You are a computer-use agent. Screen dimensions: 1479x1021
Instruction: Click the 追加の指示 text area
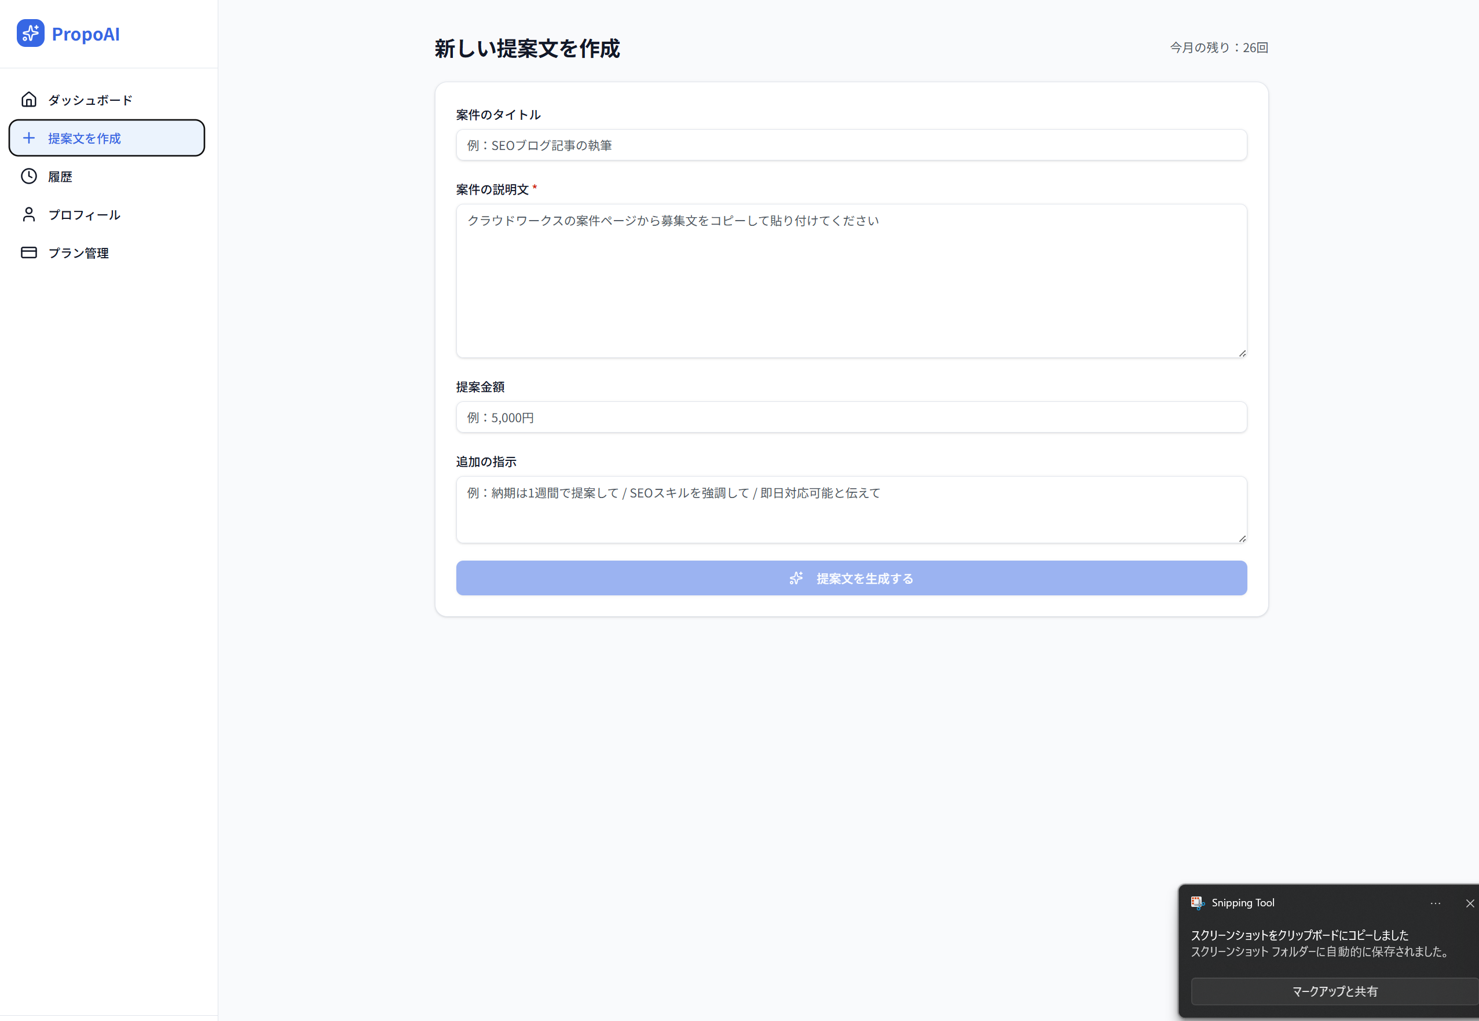851,510
